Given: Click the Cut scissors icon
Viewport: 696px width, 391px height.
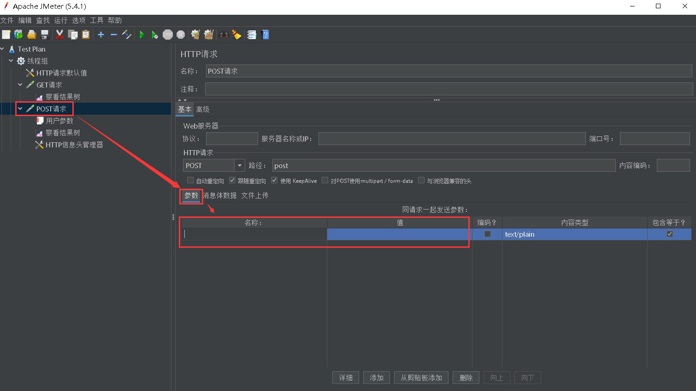Looking at the screenshot, I should coord(59,35).
